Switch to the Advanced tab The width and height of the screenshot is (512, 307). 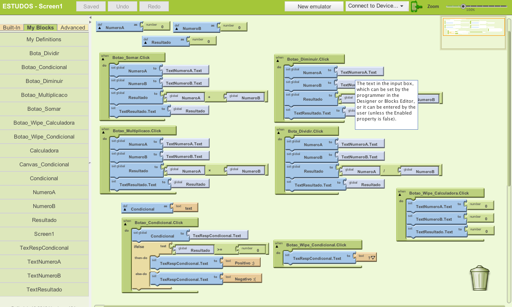(x=73, y=28)
